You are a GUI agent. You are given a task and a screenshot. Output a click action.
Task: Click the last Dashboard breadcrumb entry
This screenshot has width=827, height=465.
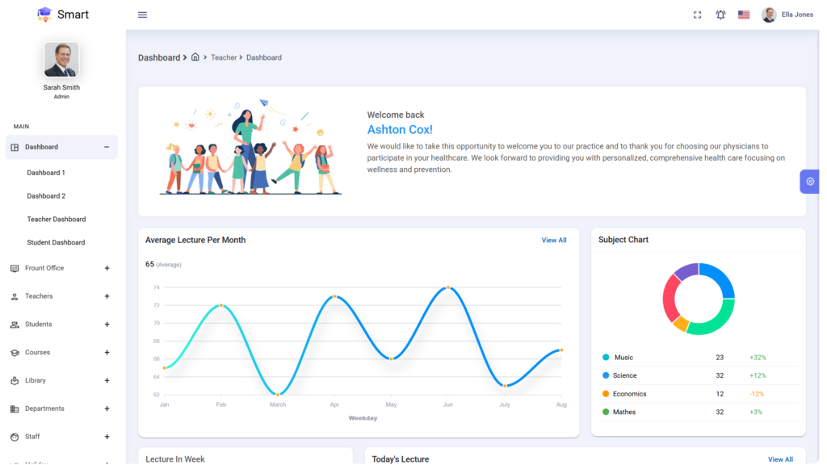264,57
